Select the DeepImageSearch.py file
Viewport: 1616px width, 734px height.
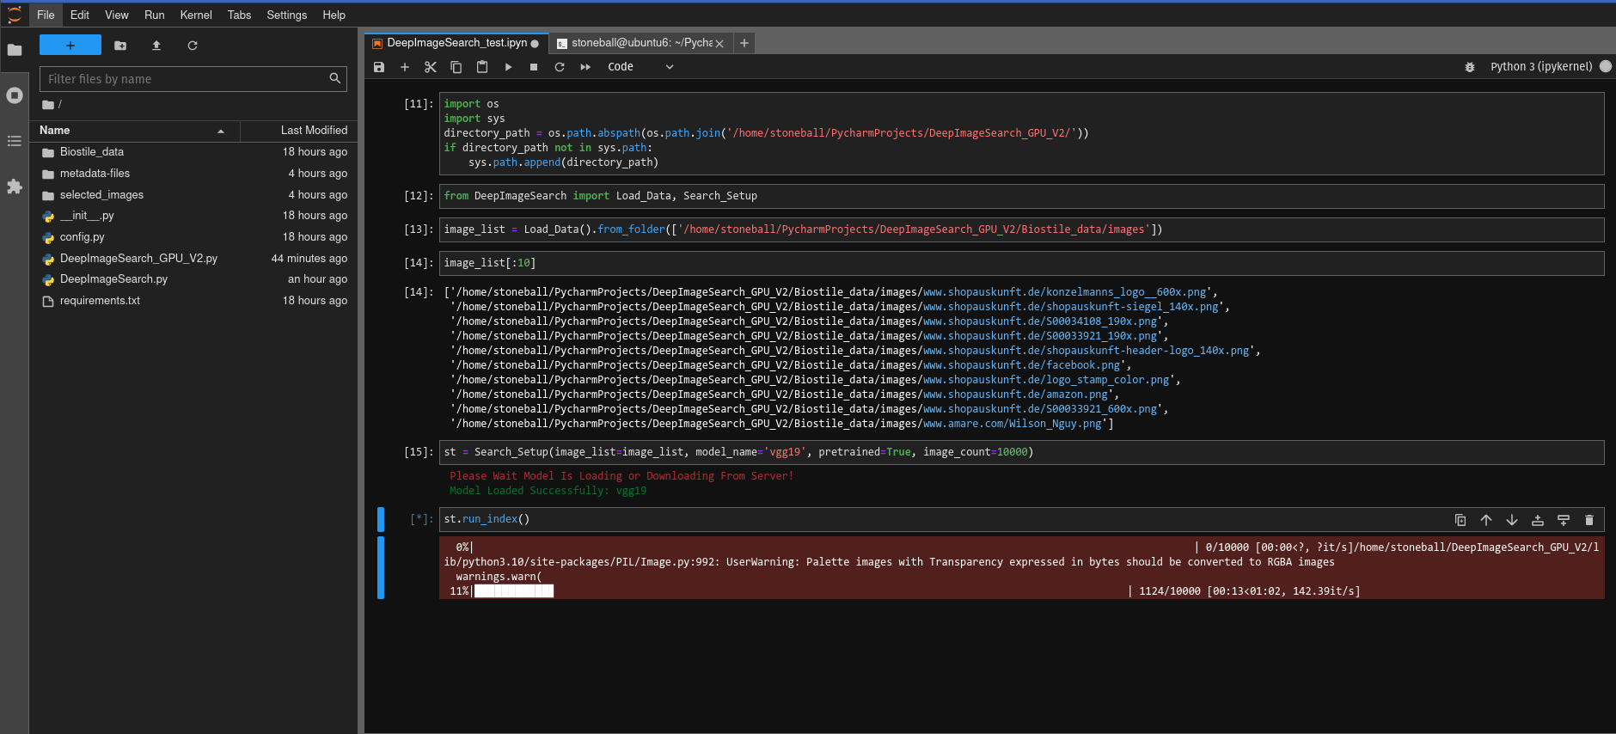[193, 279]
